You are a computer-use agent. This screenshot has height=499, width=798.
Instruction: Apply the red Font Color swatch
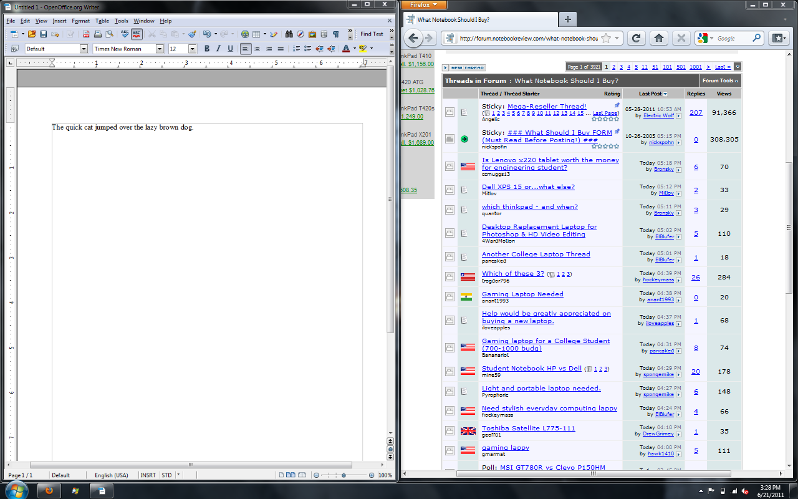(345, 49)
